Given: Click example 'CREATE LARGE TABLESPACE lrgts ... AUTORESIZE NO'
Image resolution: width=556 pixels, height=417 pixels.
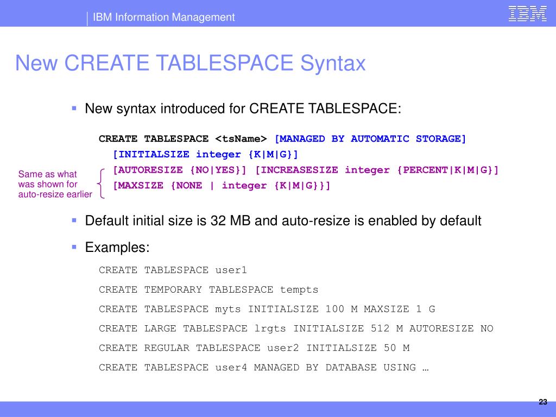Looking at the screenshot, I should tap(296, 328).
